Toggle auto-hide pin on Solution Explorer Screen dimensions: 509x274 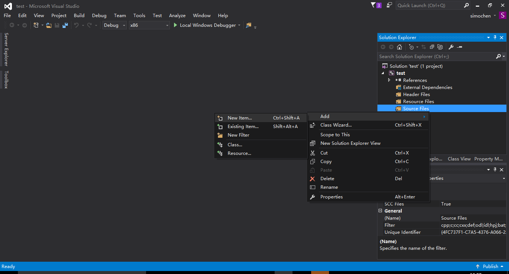click(495, 38)
